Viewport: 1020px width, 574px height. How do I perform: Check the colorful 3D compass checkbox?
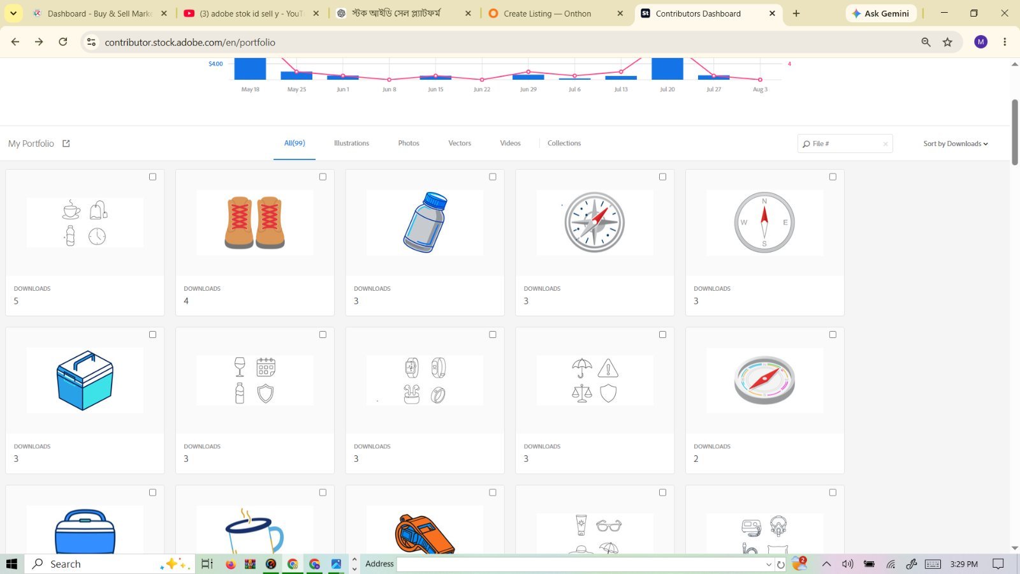click(x=833, y=334)
